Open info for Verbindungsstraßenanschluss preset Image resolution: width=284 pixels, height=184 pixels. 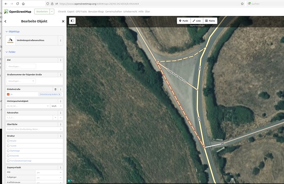point(61,40)
